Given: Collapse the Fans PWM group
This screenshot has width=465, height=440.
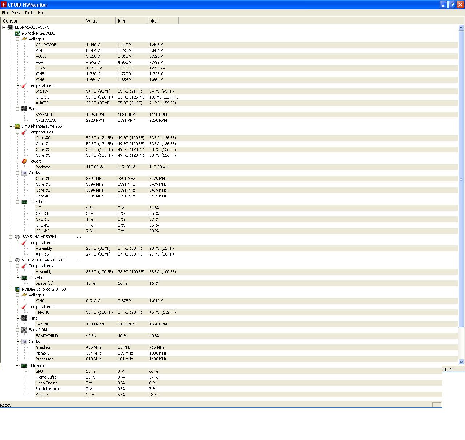Looking at the screenshot, I should coord(17,330).
